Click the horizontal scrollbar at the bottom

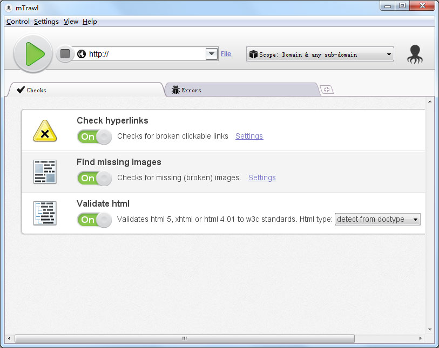tap(184, 338)
